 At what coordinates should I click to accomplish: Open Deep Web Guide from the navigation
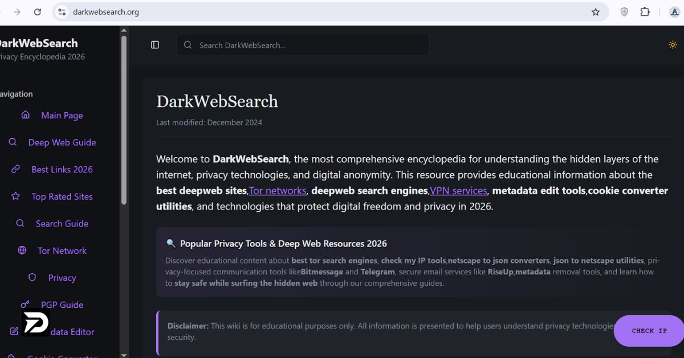[x=62, y=142]
